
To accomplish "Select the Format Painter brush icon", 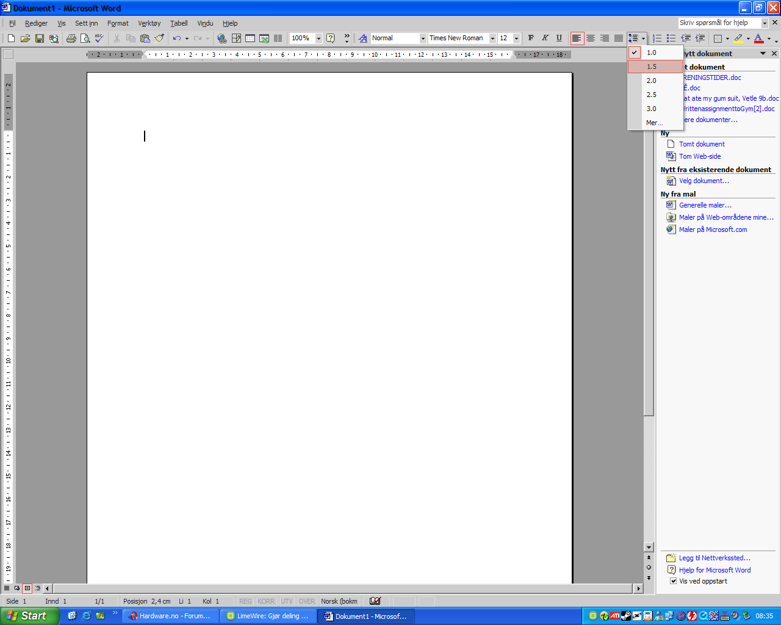I will click(159, 38).
